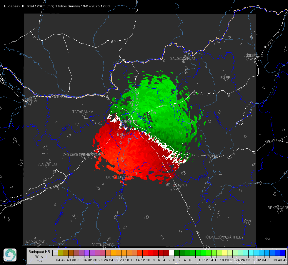Click the VESZPRÉM city label
This screenshot has height=265, width=288.
[47, 164]
